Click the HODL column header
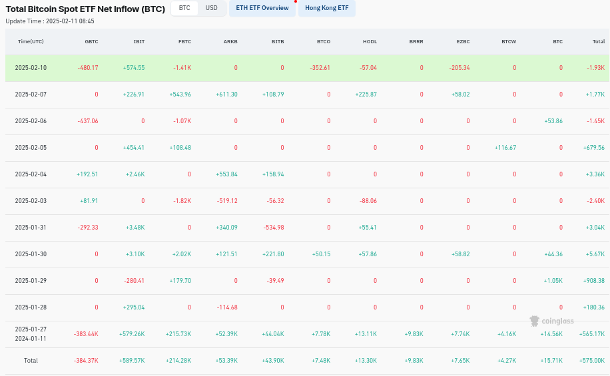The height and width of the screenshot is (376, 610). click(370, 42)
